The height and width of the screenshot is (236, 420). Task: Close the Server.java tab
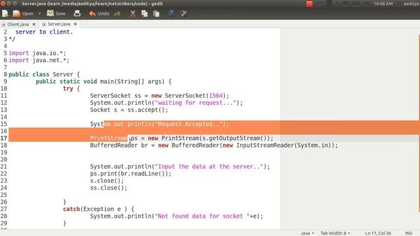(75, 24)
